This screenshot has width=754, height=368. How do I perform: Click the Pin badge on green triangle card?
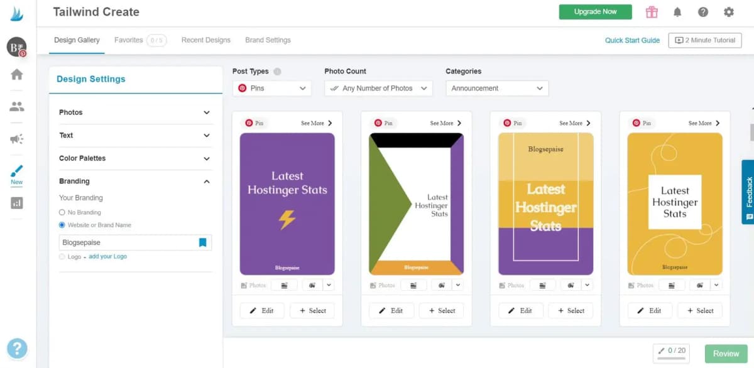383,123
